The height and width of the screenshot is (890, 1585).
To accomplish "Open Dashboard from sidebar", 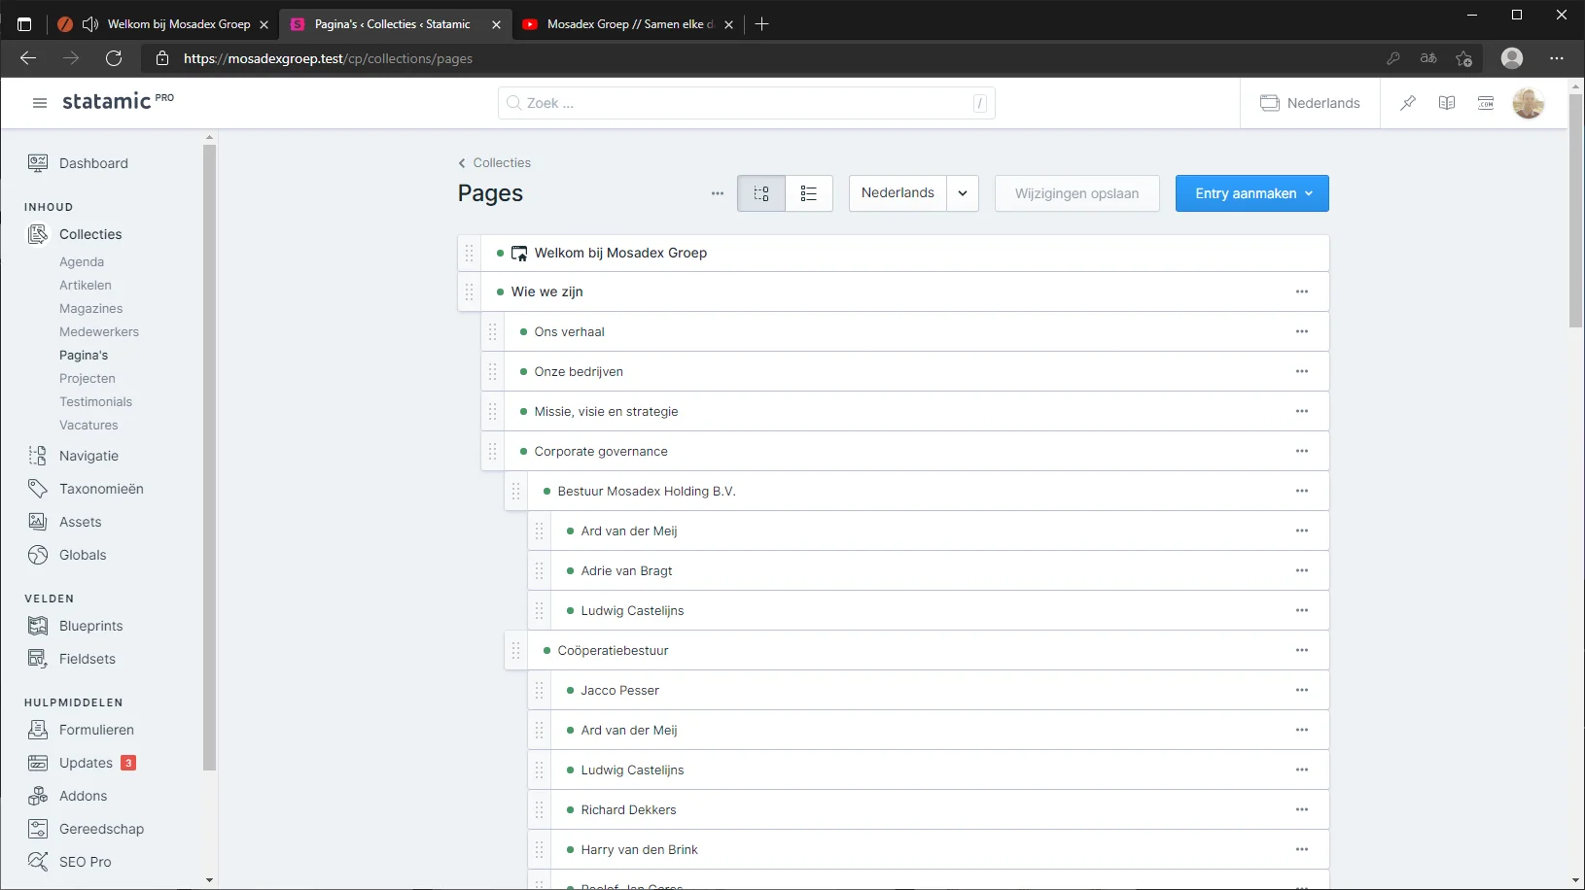I will coord(93,163).
